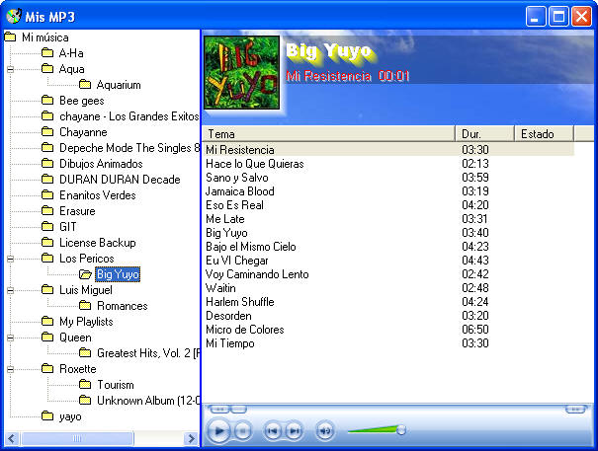This screenshot has width=598, height=451.
Task: Click the A-Ha folder icon
Action: pos(47,52)
